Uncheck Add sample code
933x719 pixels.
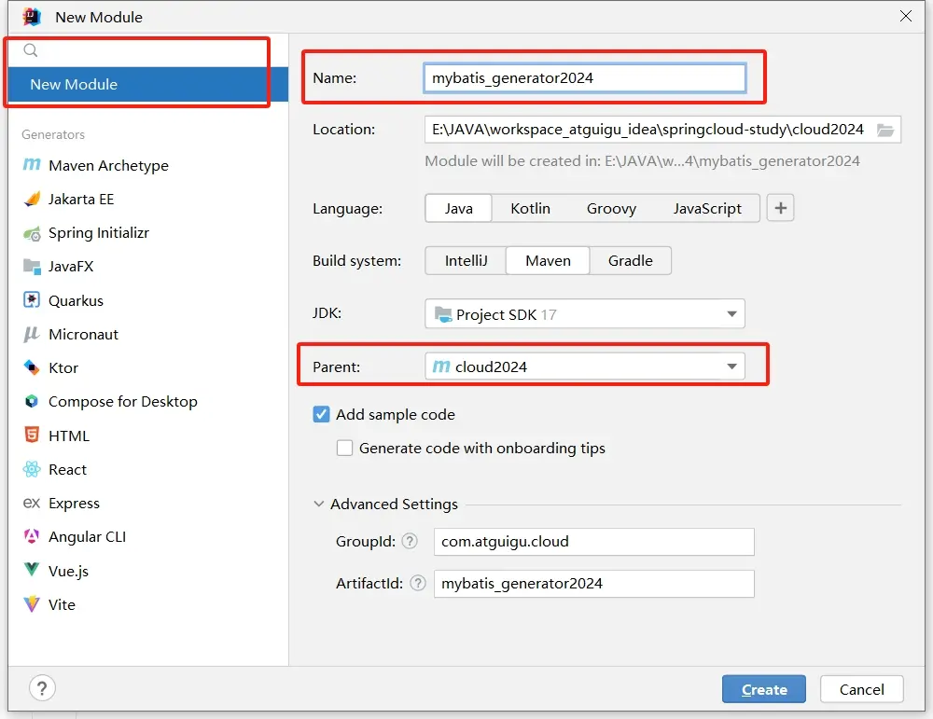pyautogui.click(x=322, y=414)
